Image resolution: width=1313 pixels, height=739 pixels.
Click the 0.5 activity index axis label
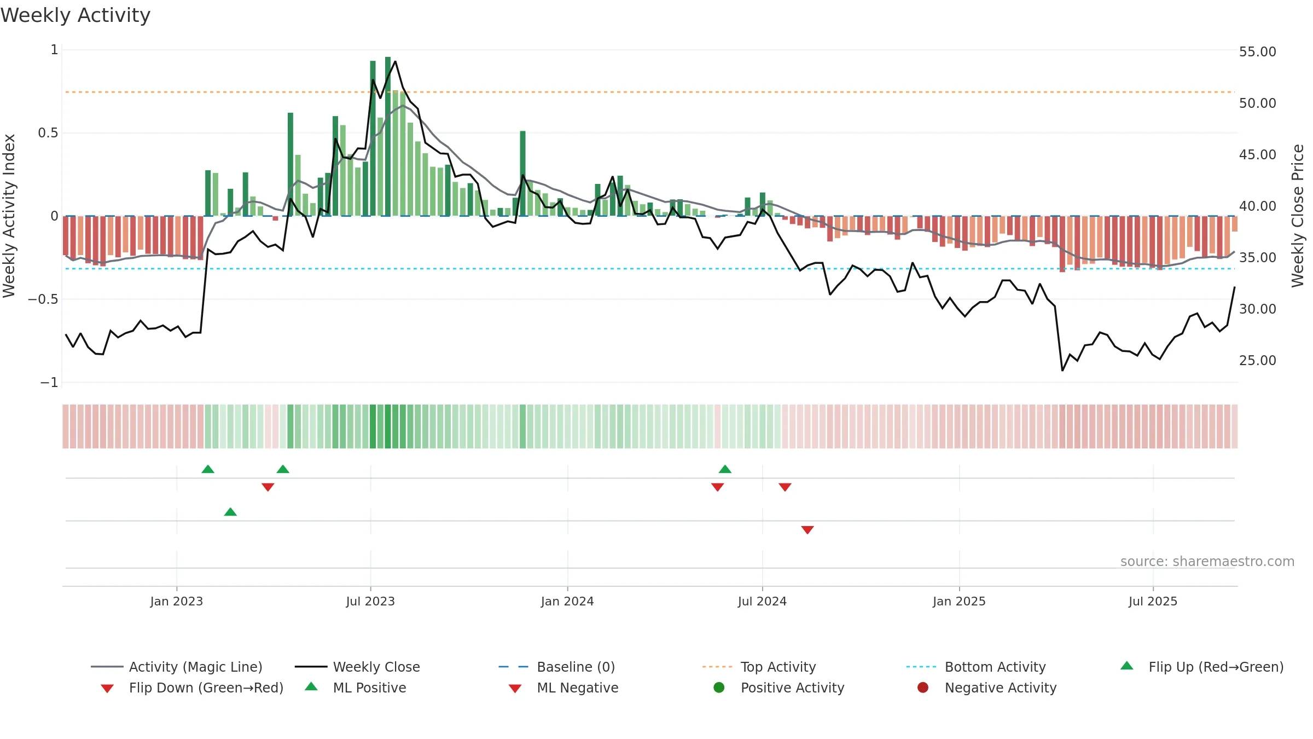tap(48, 133)
